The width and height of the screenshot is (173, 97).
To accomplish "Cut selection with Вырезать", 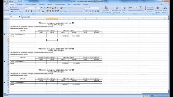I will click(14, 7).
